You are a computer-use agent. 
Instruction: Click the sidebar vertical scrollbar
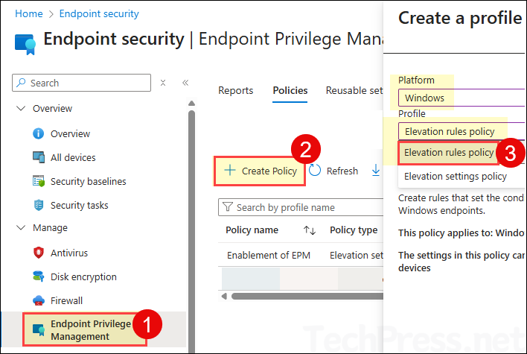[191, 232]
